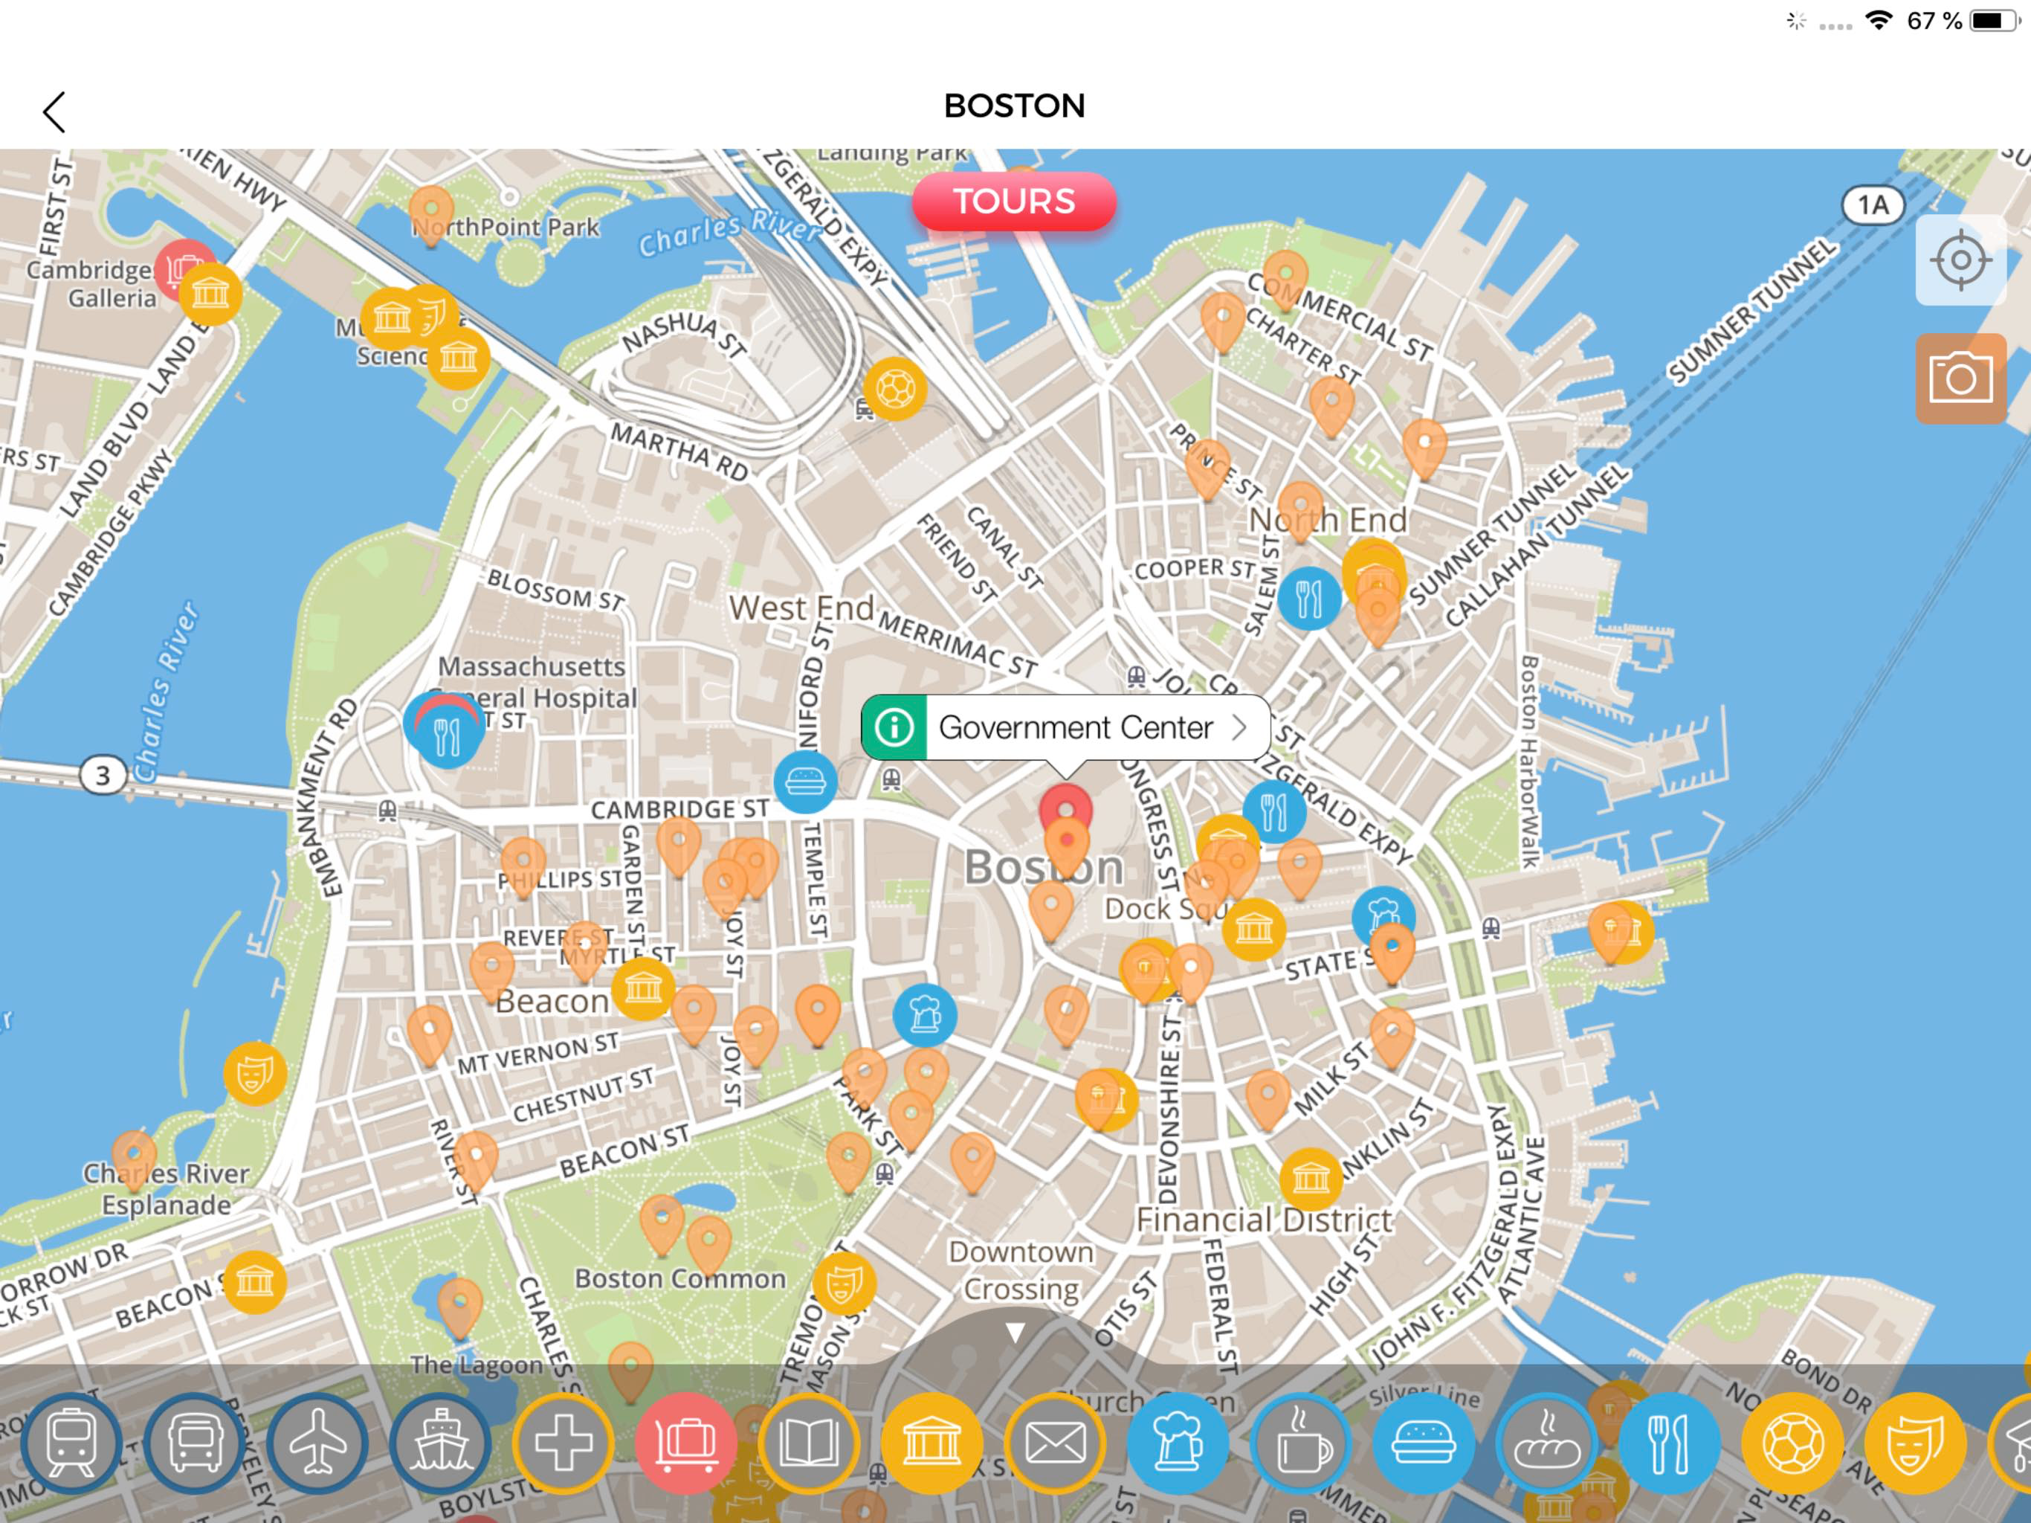Open the Government Center callout
Image resolution: width=2031 pixels, height=1523 pixels.
tap(1066, 727)
